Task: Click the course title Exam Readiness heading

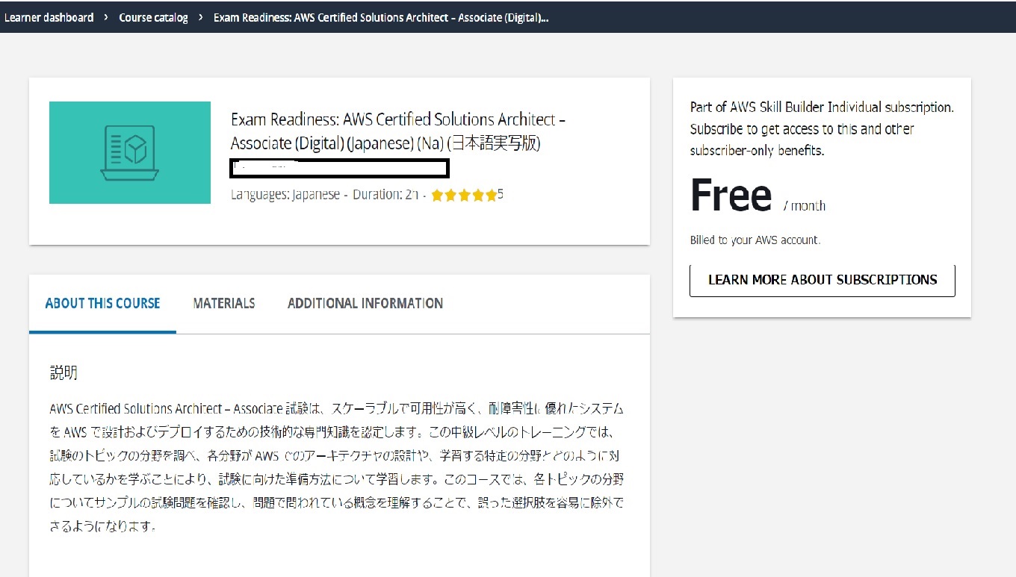Action: click(x=398, y=131)
